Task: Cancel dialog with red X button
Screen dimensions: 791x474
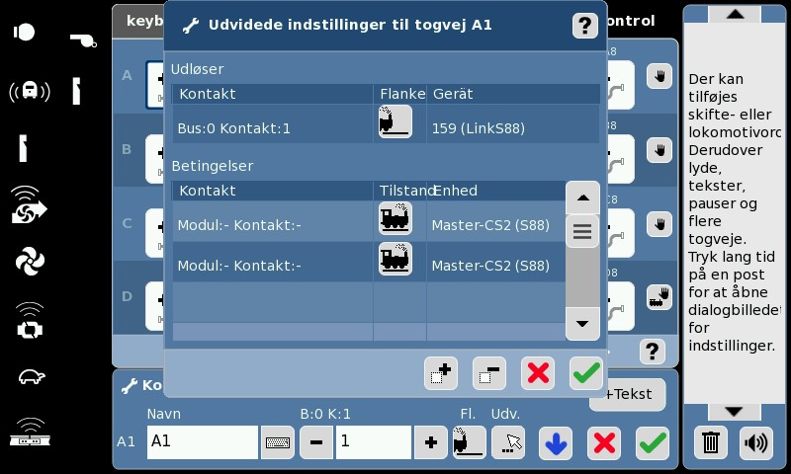Action: pyautogui.click(x=538, y=373)
